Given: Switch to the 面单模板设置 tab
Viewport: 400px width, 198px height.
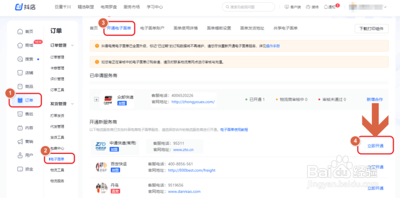Looking at the screenshot, I should pos(219,28).
